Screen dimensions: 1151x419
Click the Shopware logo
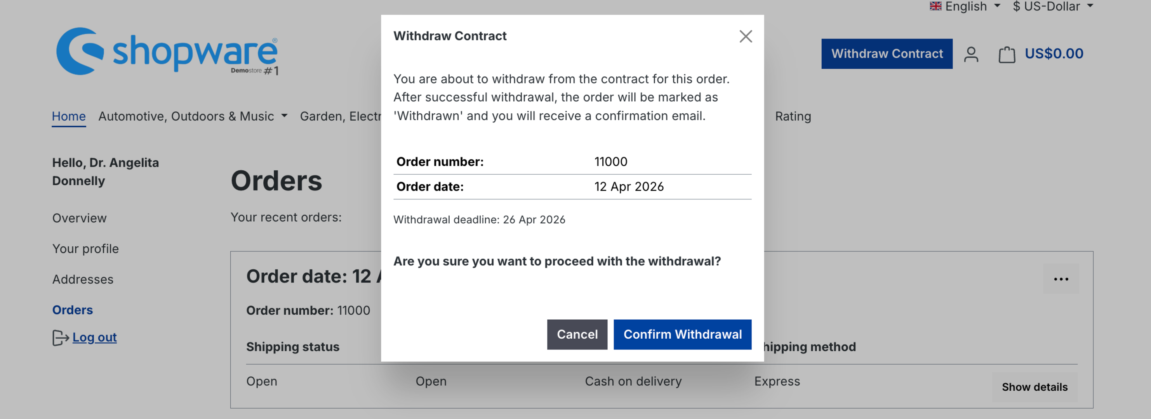(x=167, y=51)
